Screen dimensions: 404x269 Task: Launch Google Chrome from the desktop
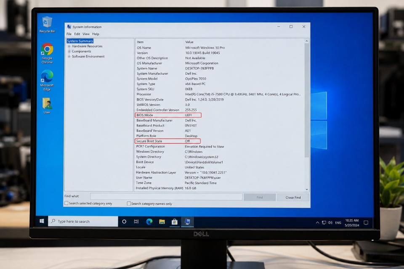click(x=47, y=53)
